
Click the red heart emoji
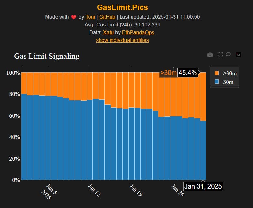(x=74, y=17)
